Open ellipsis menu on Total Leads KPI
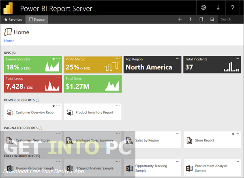 click(58, 78)
